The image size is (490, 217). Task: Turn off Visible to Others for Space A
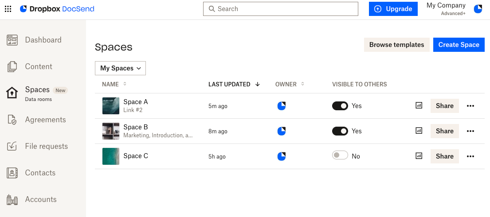tap(340, 106)
